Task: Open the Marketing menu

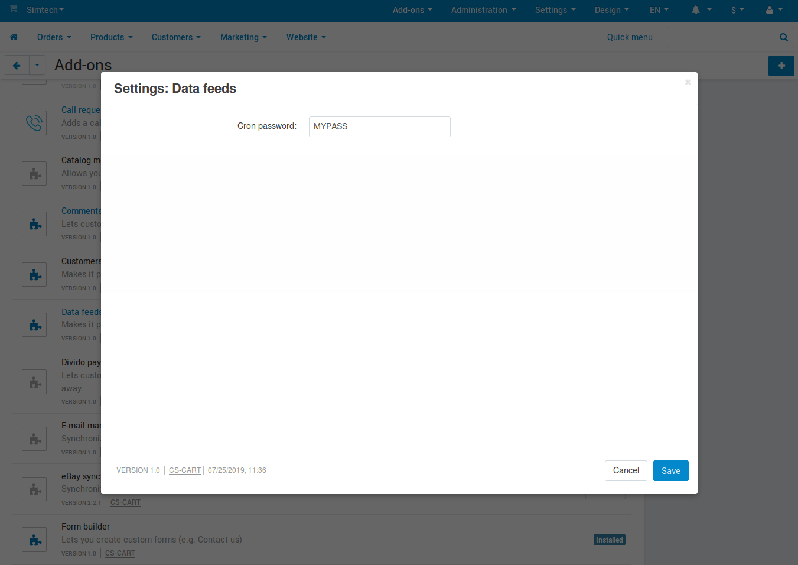Action: click(x=243, y=37)
